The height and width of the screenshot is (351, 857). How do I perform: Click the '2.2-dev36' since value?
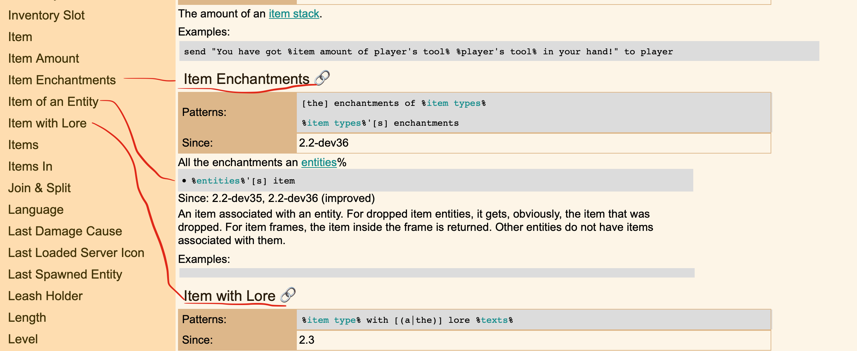pos(324,143)
